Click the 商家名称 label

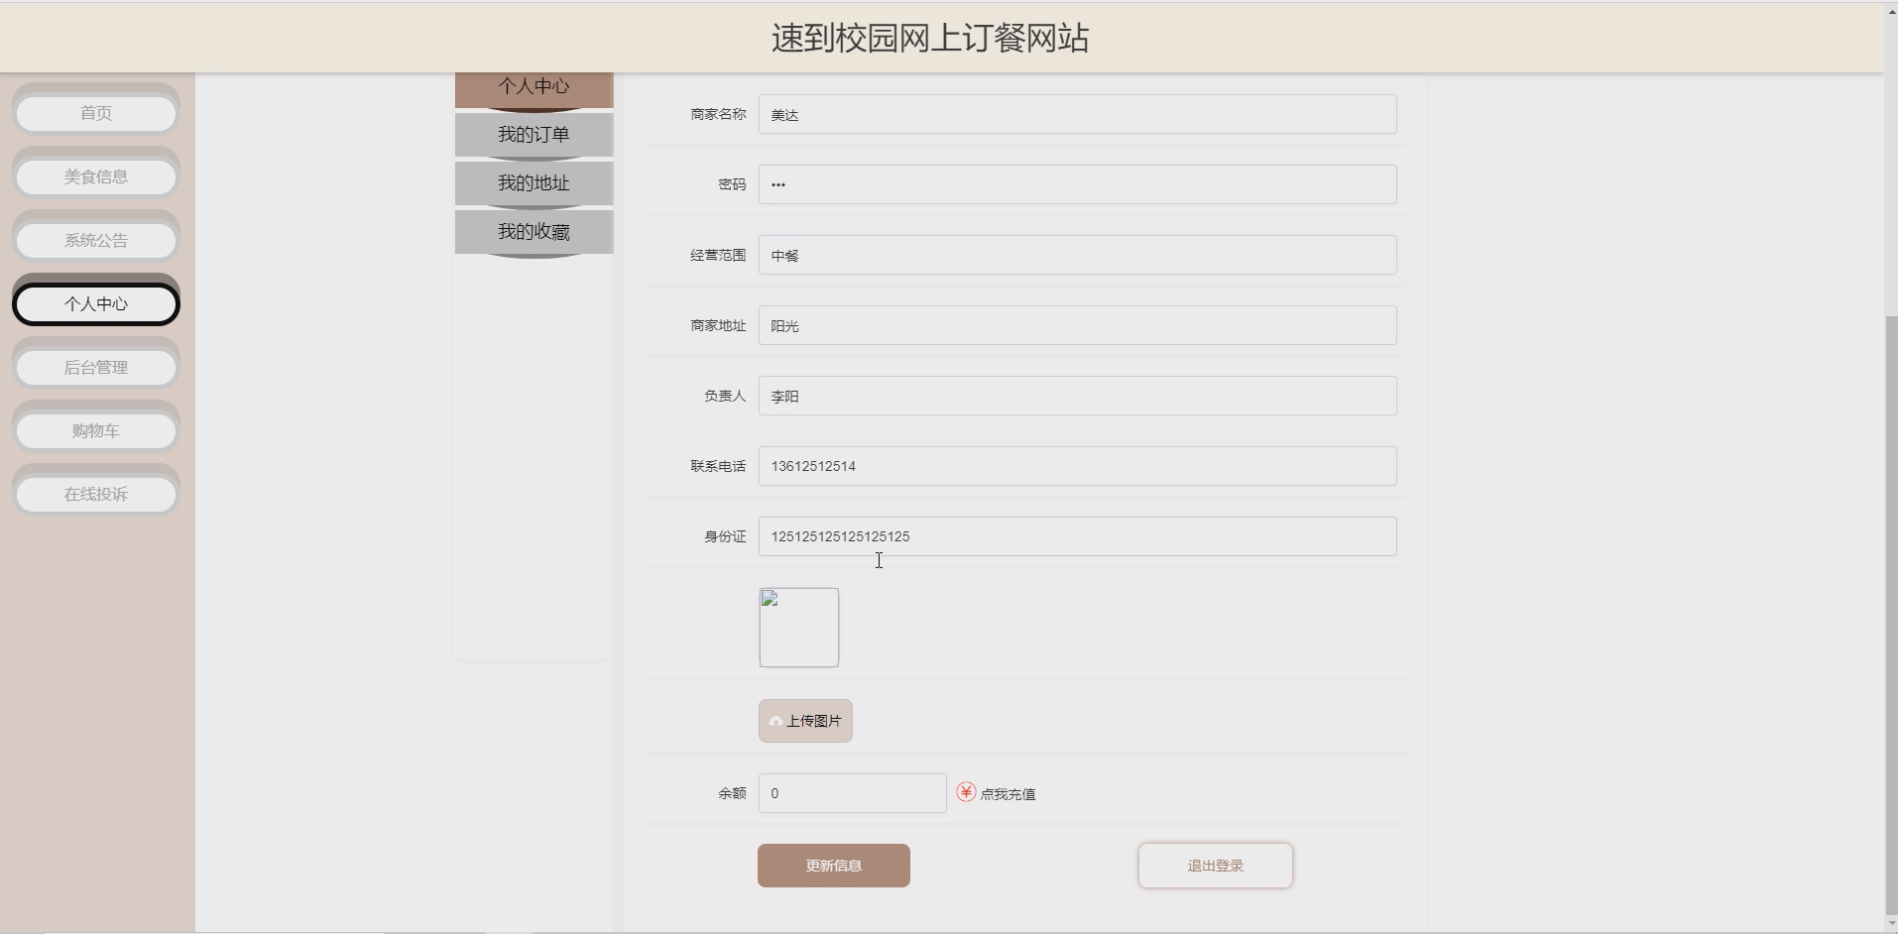coord(718,114)
